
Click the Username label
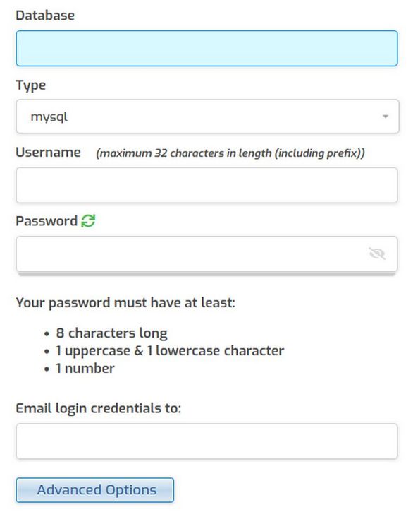[x=48, y=153]
